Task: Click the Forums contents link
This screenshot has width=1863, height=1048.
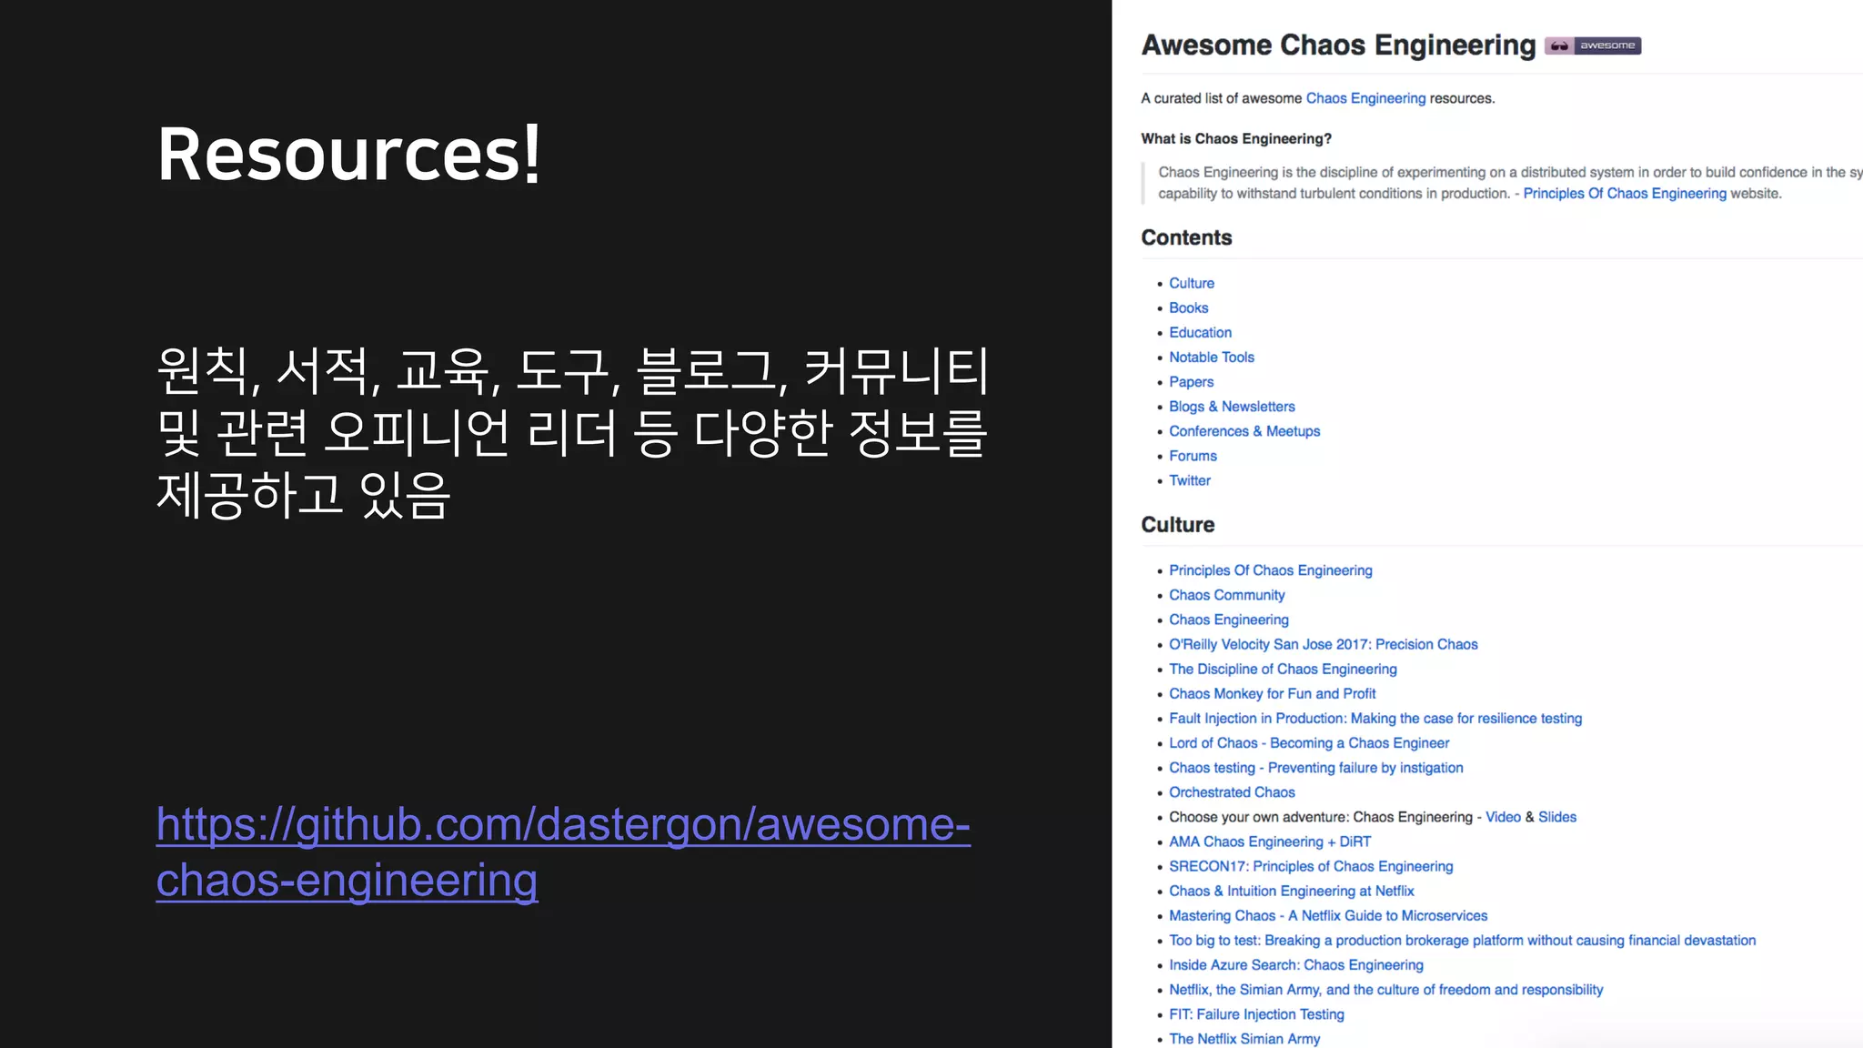Action: (x=1193, y=456)
